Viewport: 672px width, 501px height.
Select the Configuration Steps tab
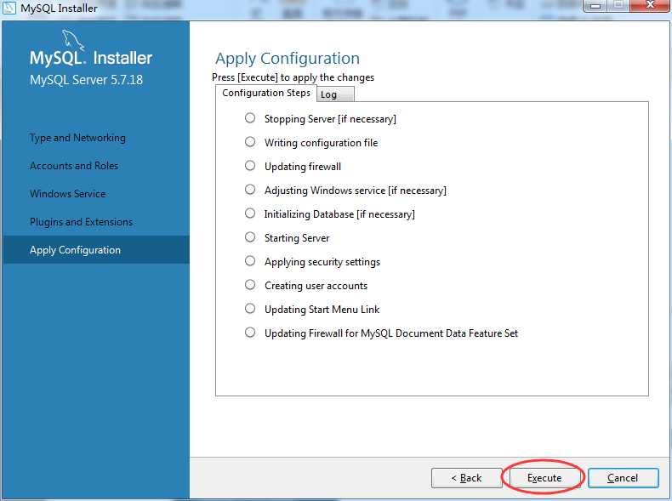point(265,93)
